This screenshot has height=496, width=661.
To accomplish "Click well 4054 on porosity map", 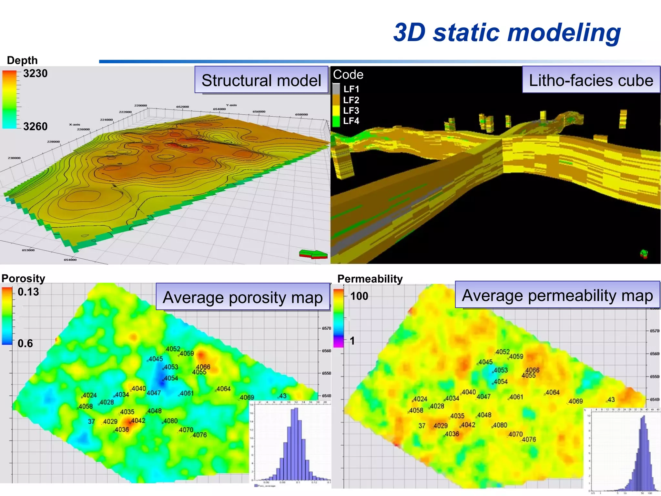I will coord(171,378).
